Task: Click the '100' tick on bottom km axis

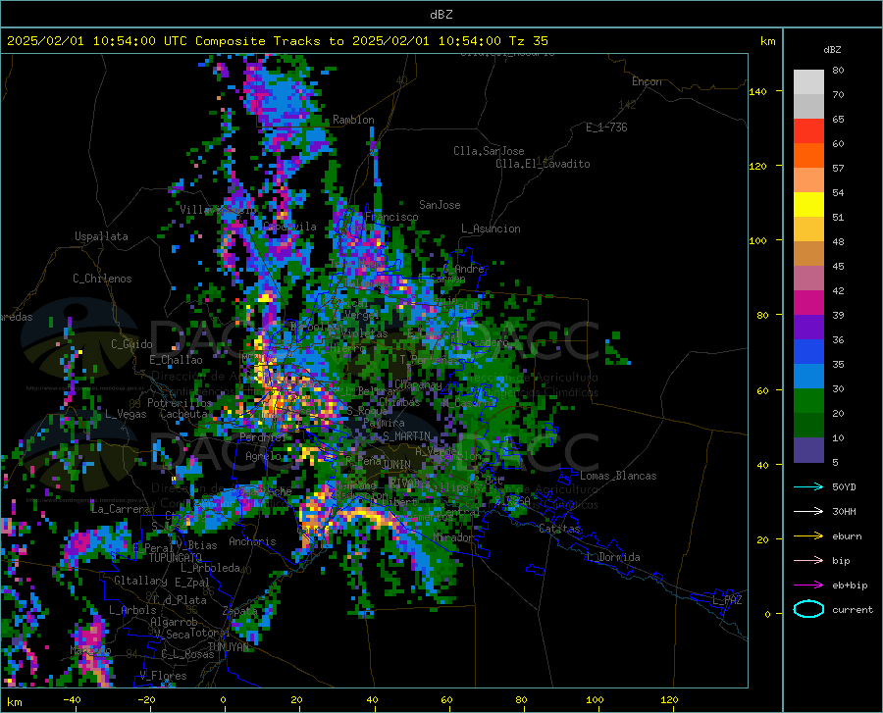Action: coord(595,700)
